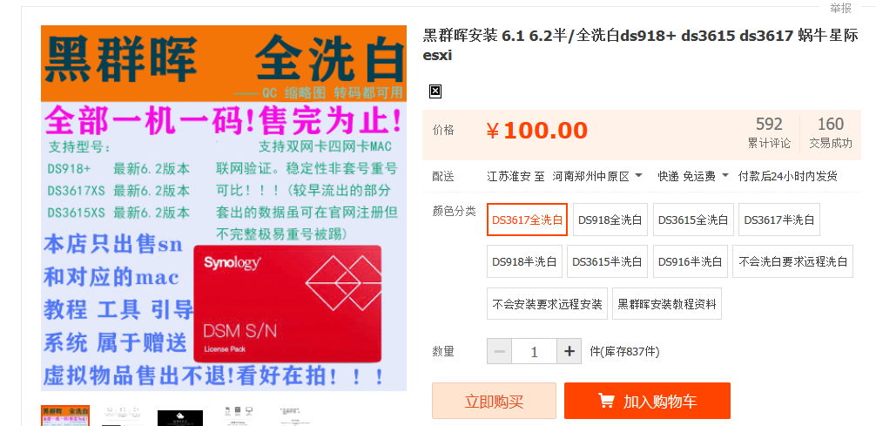Select the DS916半洗白 option
This screenshot has width=876, height=426.
(690, 261)
